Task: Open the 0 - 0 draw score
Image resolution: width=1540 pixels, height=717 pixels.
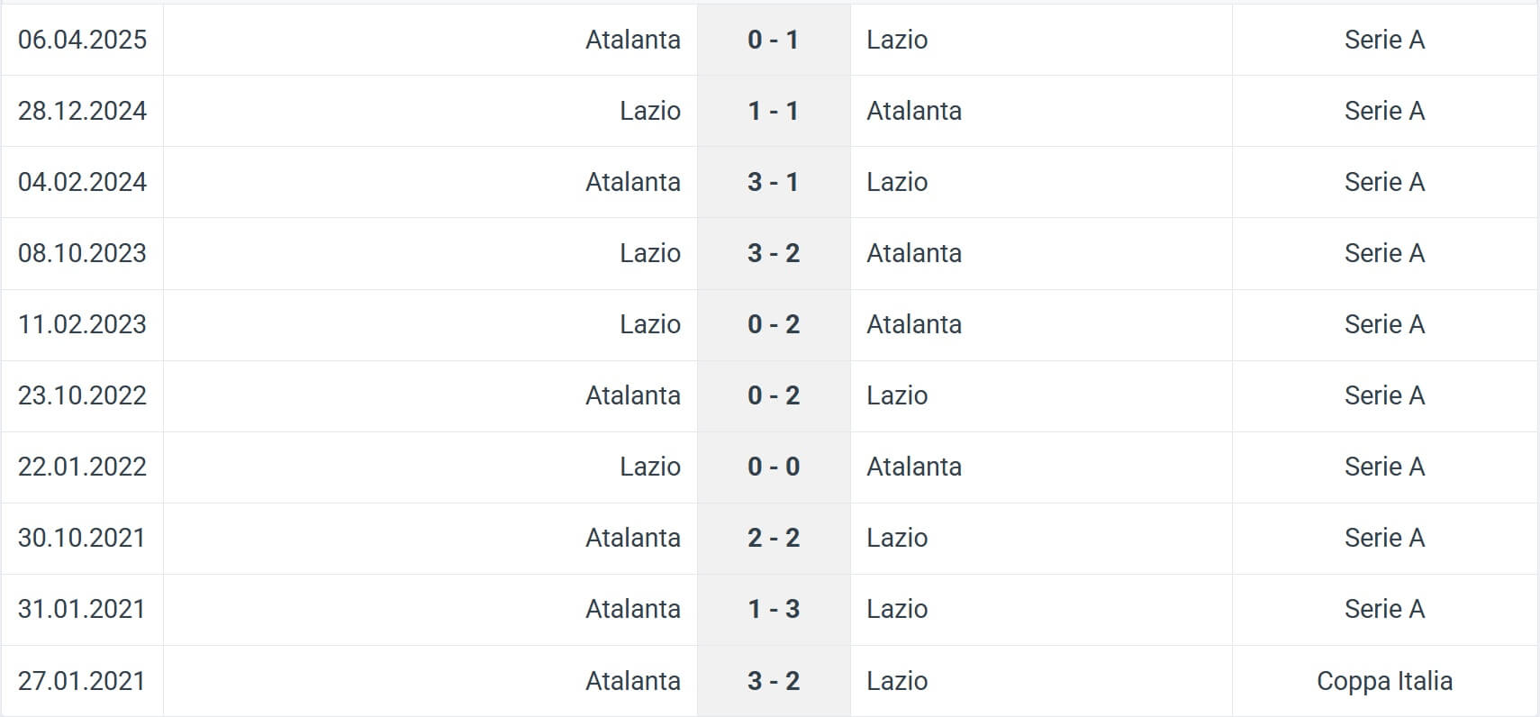Action: (773, 467)
